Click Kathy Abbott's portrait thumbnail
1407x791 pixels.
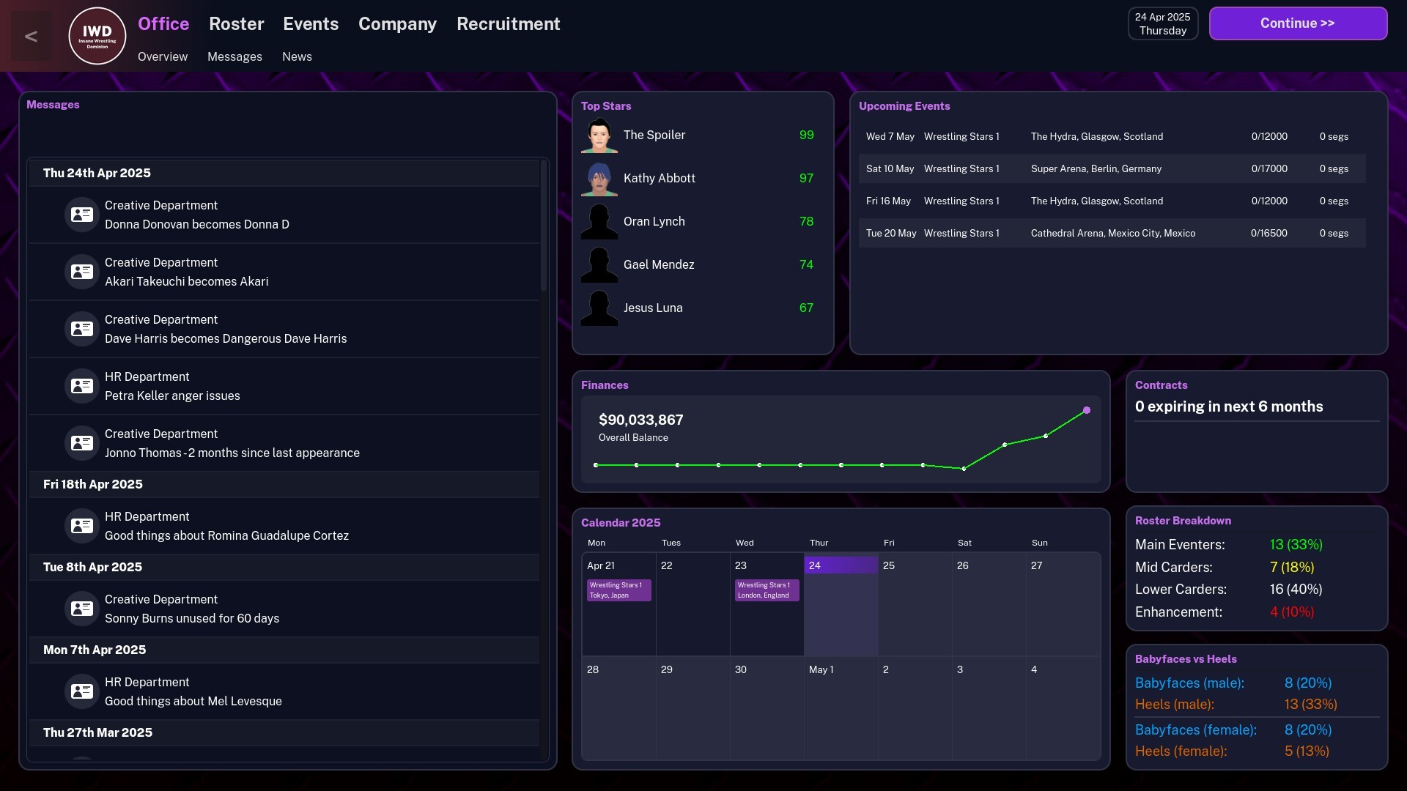click(599, 178)
